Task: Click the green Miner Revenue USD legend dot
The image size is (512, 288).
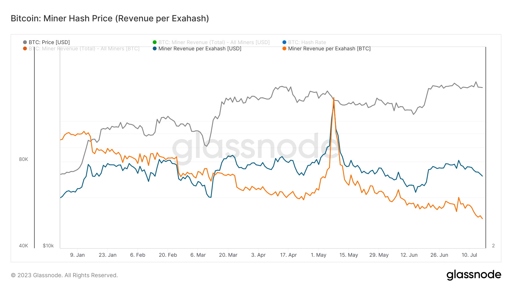Action: pos(155,42)
